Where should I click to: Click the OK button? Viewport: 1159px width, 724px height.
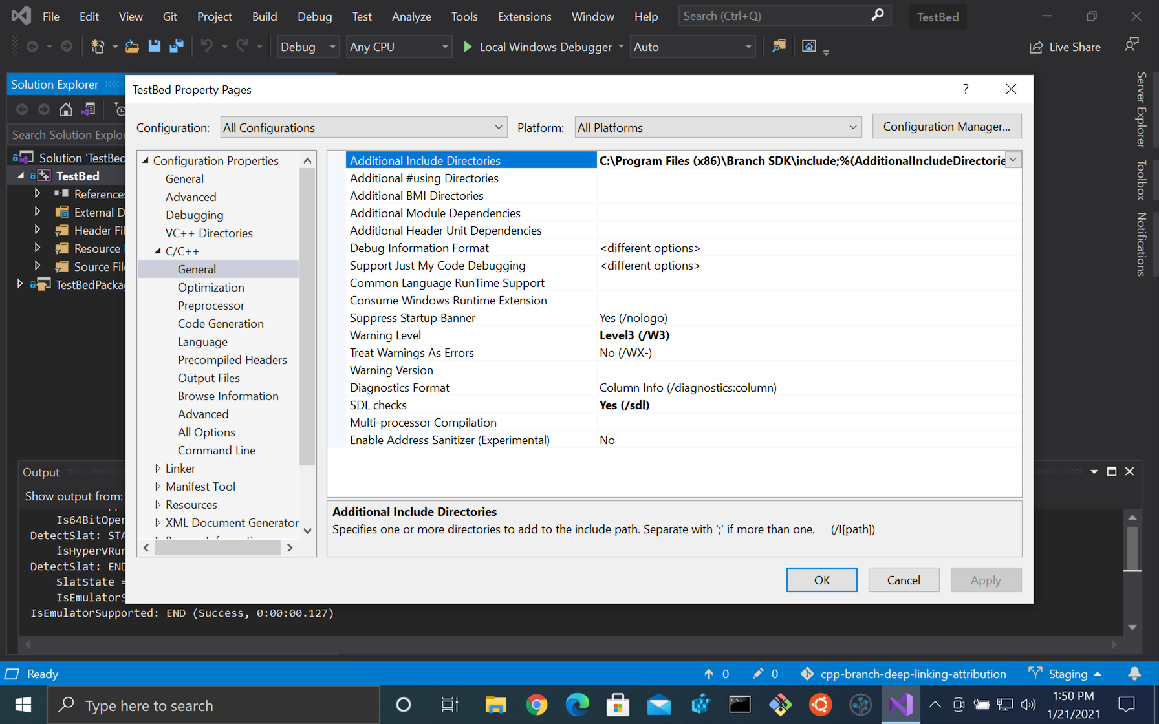click(x=821, y=580)
